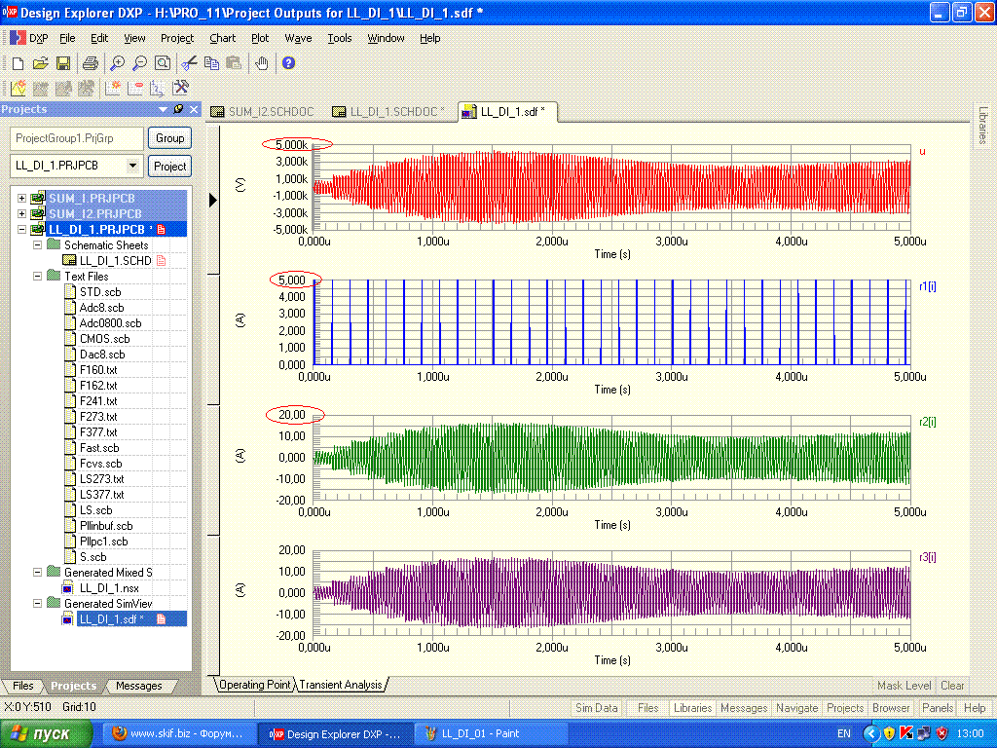Switch to the Operating Point tab

(254, 685)
